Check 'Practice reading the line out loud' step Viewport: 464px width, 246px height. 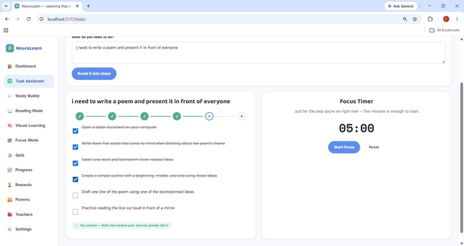click(x=75, y=212)
